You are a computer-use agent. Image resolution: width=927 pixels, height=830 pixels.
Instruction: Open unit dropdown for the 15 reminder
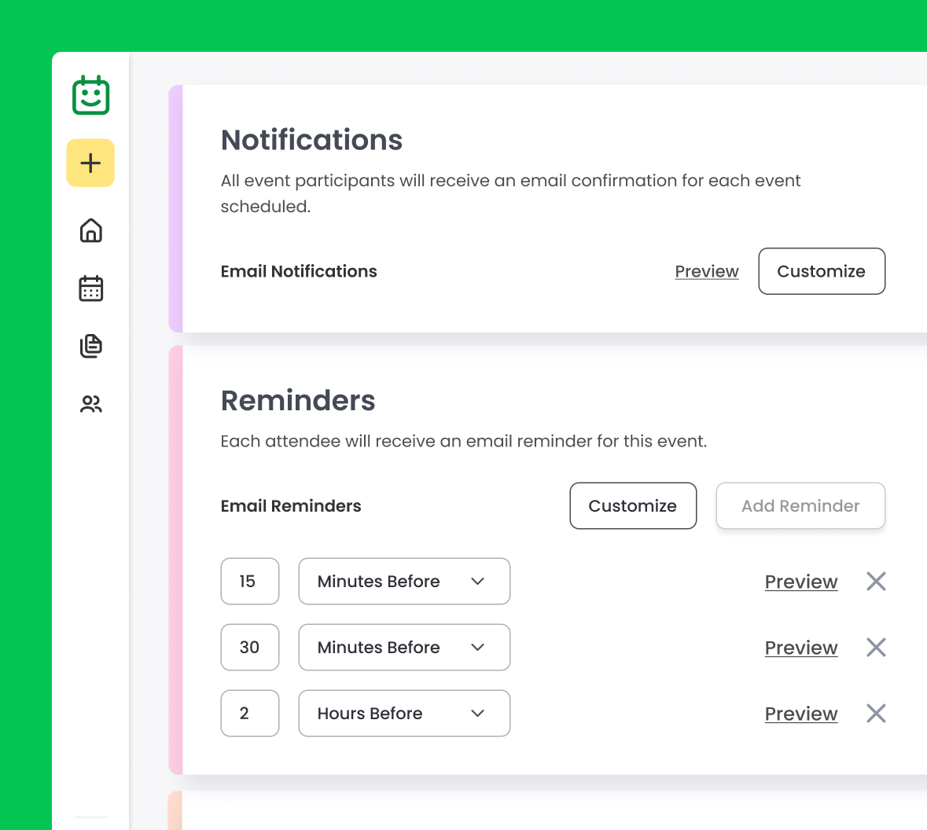point(404,581)
